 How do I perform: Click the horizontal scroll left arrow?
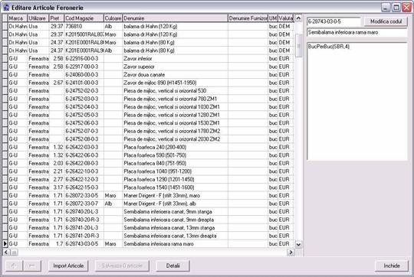click(x=6, y=253)
